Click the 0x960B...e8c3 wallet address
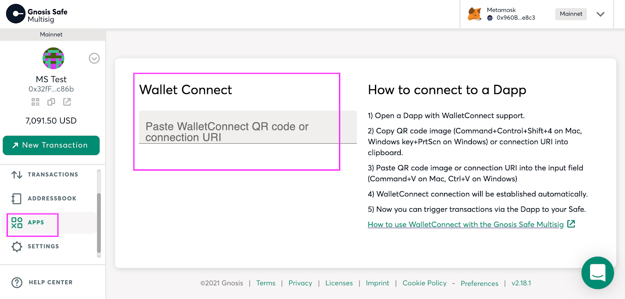 tap(516, 18)
